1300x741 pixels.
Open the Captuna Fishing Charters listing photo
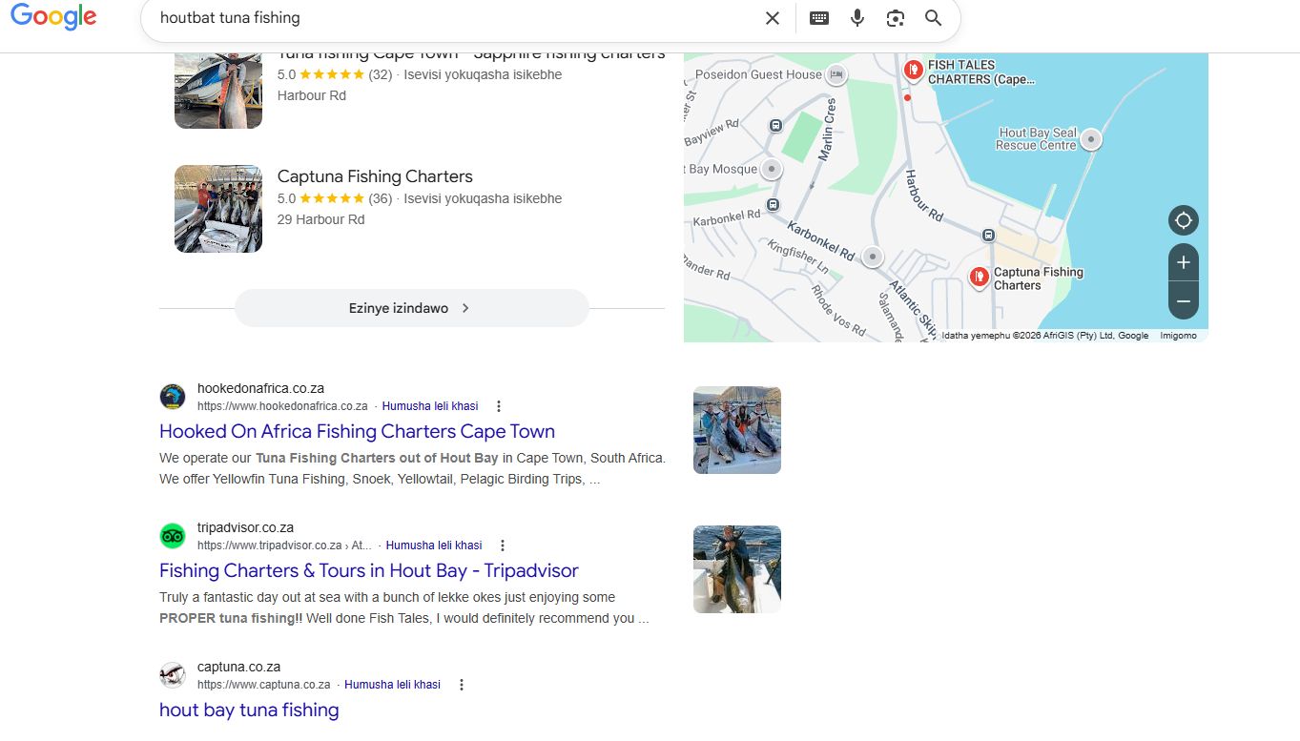[218, 209]
